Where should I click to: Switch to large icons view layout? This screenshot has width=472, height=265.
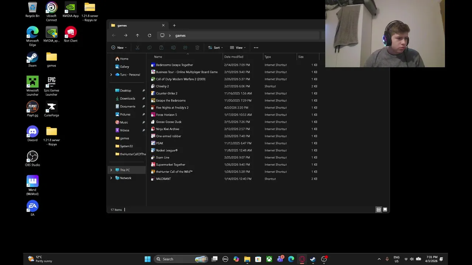[385, 210]
